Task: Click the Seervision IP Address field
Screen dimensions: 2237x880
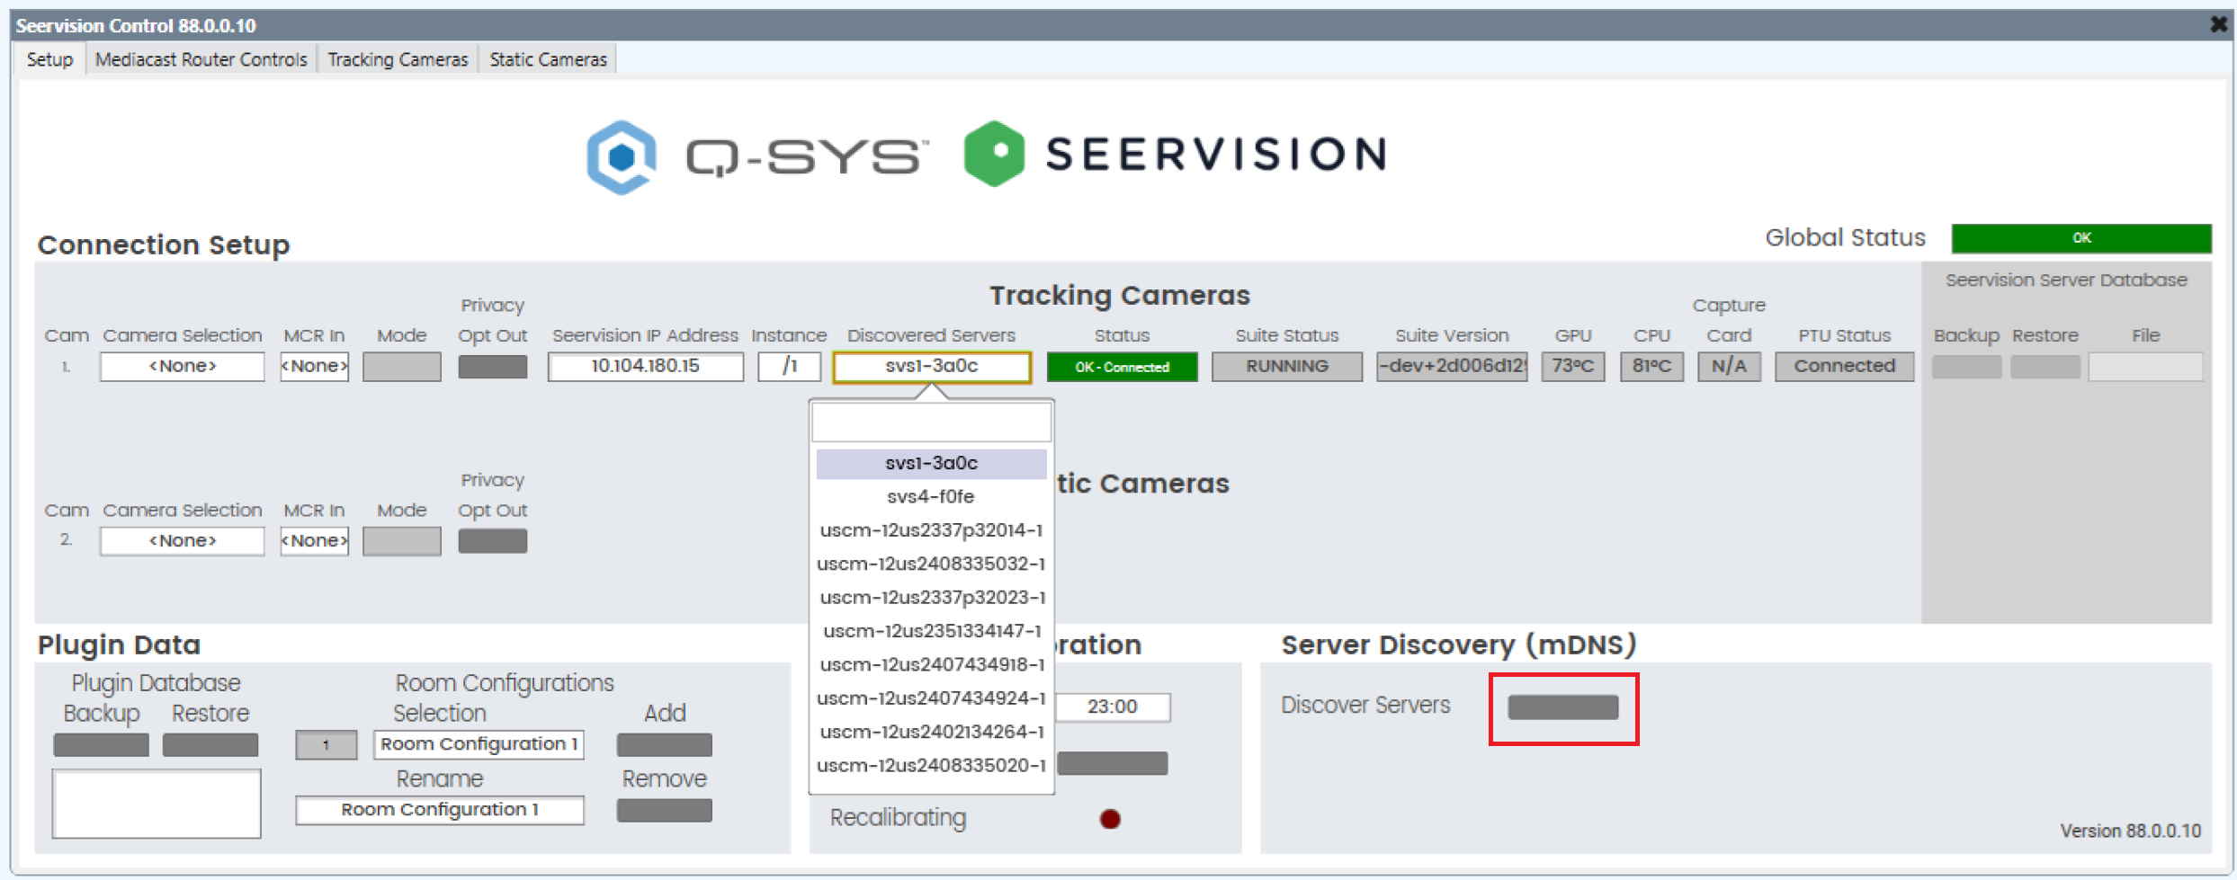Action: coord(645,367)
